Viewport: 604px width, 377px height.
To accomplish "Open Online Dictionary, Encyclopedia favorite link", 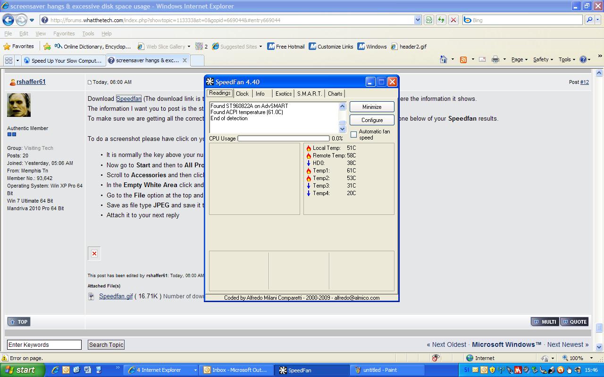I will tap(93, 46).
